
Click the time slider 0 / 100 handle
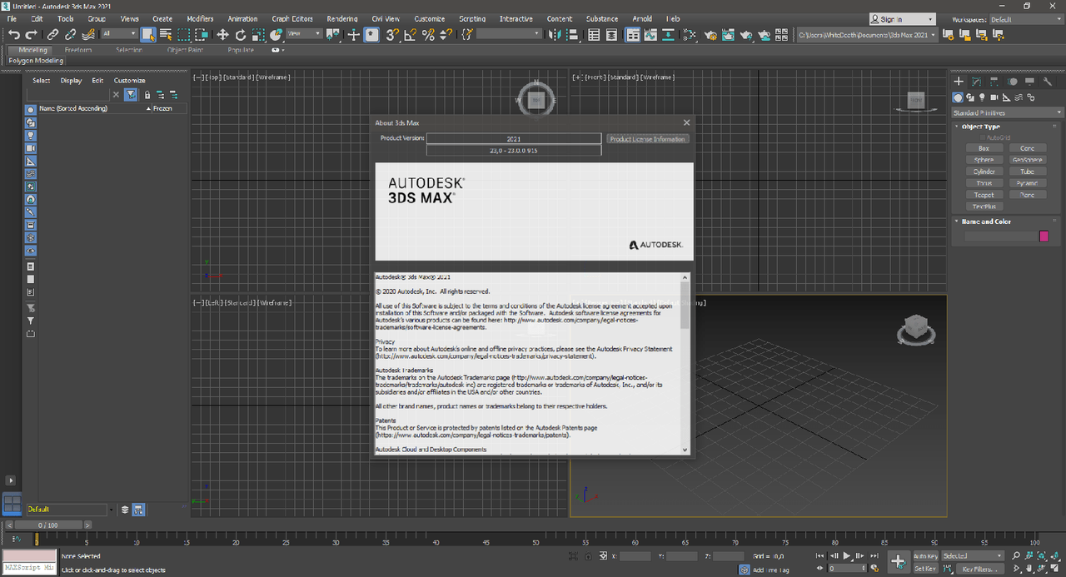(47, 525)
